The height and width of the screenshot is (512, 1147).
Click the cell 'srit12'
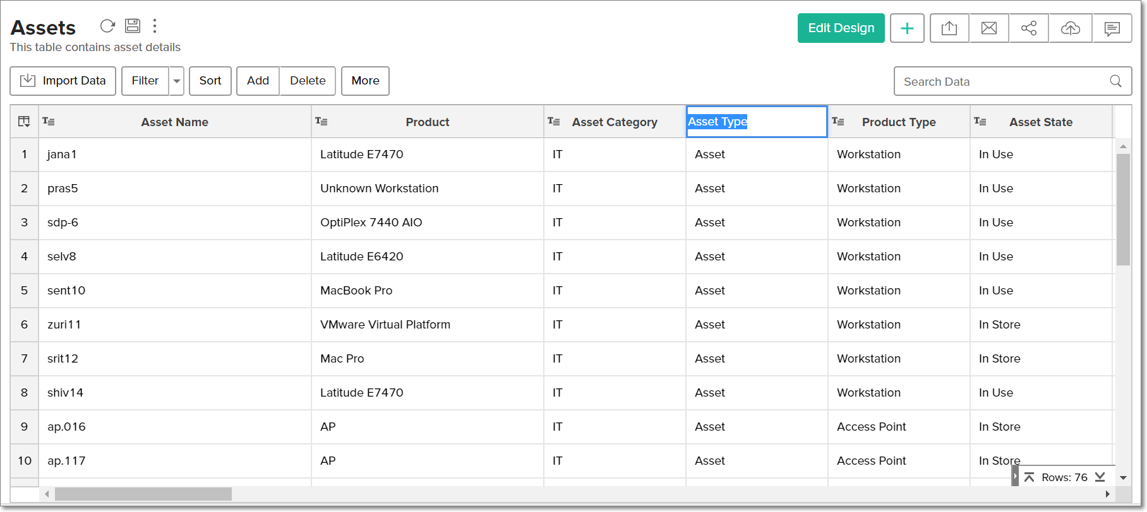click(x=175, y=359)
